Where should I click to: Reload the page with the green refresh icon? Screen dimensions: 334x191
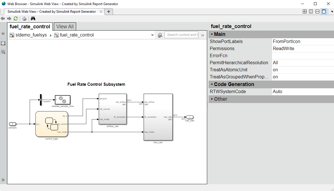[x=16, y=18]
